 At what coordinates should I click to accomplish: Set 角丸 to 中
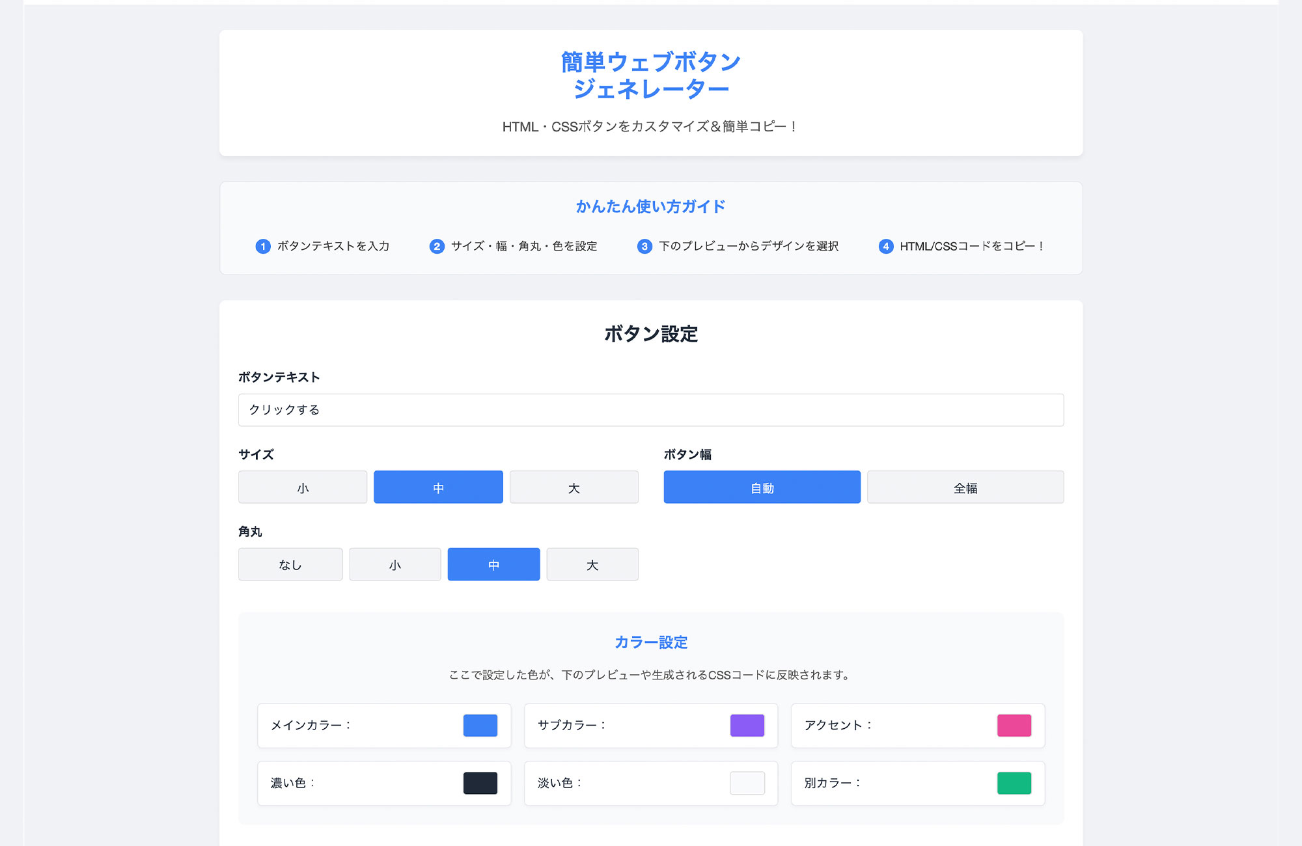pyautogui.click(x=494, y=564)
